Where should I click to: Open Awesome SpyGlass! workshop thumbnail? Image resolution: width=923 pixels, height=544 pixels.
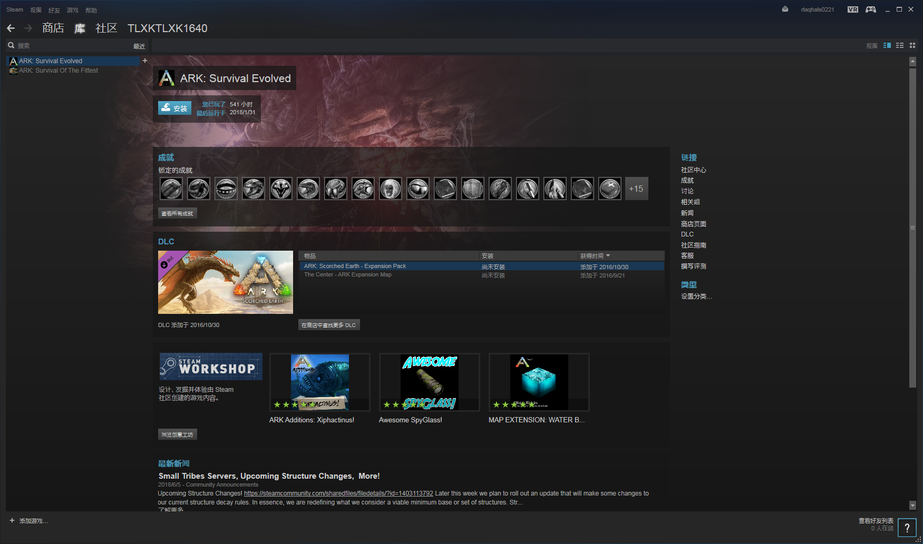[x=430, y=382]
